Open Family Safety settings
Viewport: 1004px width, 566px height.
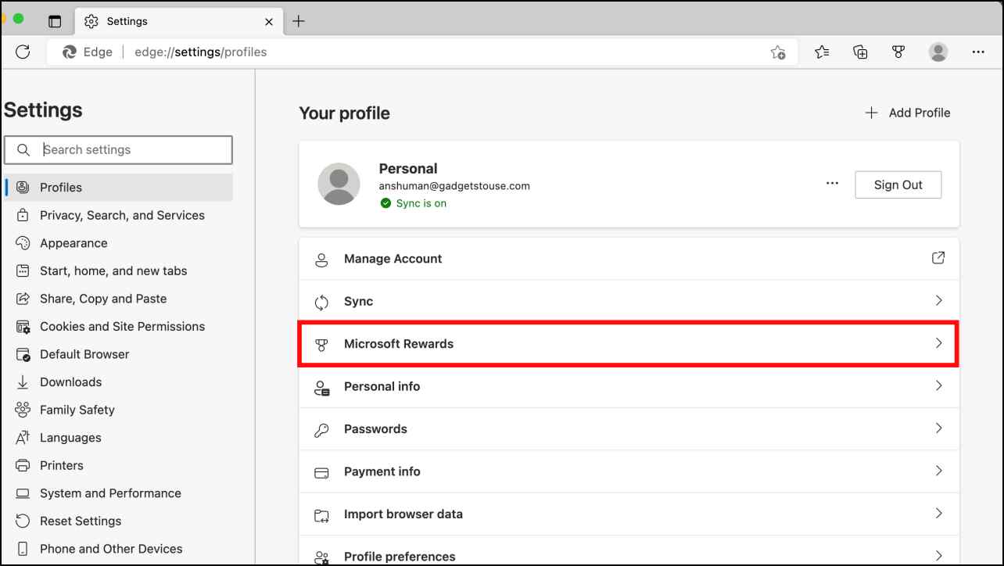118,410
